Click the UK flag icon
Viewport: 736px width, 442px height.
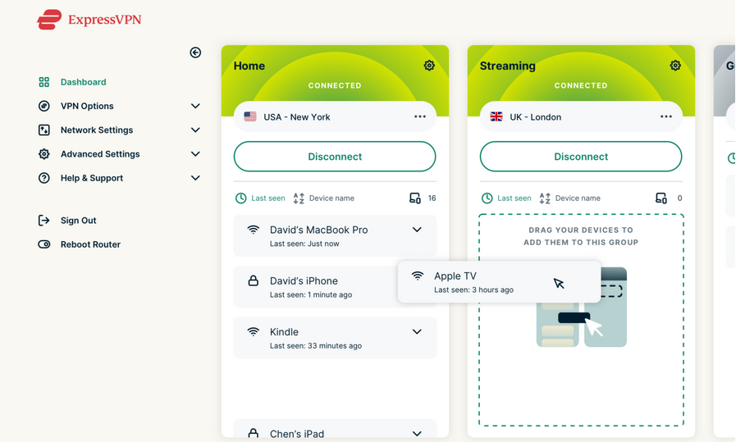pyautogui.click(x=496, y=116)
